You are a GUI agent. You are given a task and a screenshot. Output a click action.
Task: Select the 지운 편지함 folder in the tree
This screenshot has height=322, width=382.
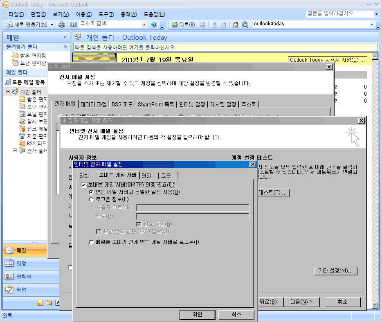point(33,136)
